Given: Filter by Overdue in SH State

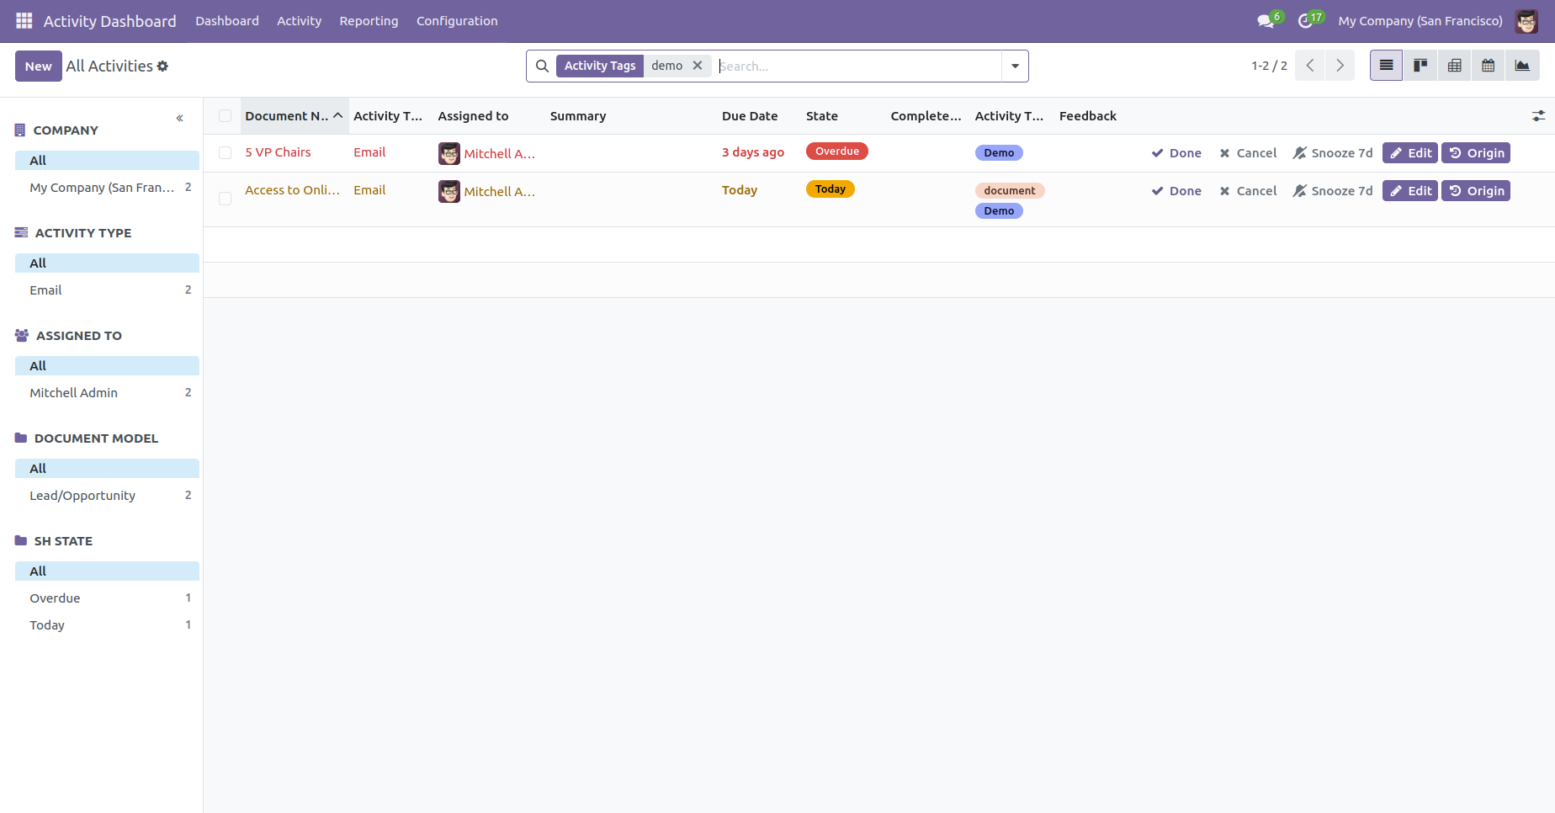Looking at the screenshot, I should tap(108, 598).
